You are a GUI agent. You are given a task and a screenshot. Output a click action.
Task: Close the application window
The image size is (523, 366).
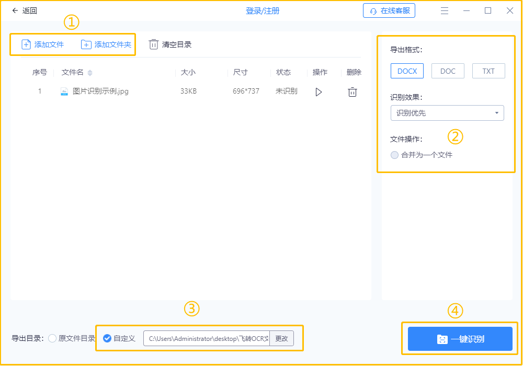509,10
